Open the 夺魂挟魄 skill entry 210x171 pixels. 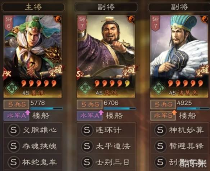click(33, 146)
